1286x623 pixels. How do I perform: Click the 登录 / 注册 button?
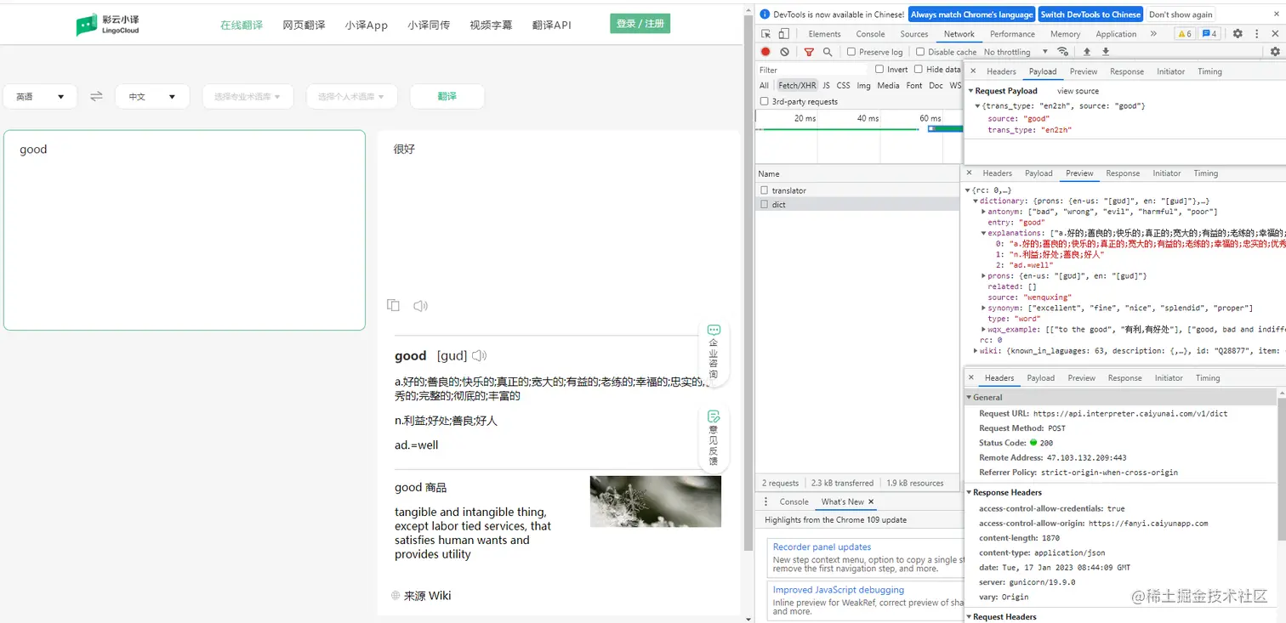pos(640,24)
